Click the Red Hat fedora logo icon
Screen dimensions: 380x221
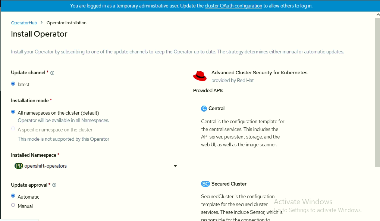(200, 76)
